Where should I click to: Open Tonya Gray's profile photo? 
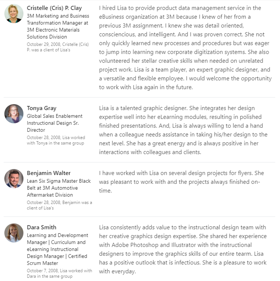pyautogui.click(x=14, y=114)
